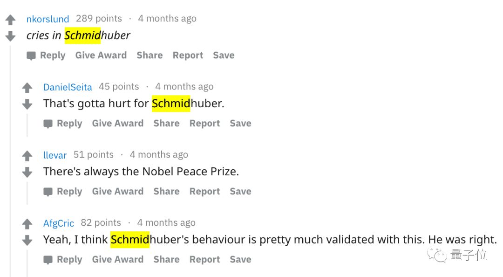Viewport: 503px width, 277px height.
Task: Open nkorslund's user profile
Action: click(48, 19)
